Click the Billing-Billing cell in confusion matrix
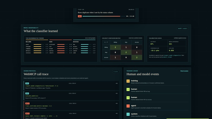This screenshot has height=119, width=212. click(x=115, y=47)
